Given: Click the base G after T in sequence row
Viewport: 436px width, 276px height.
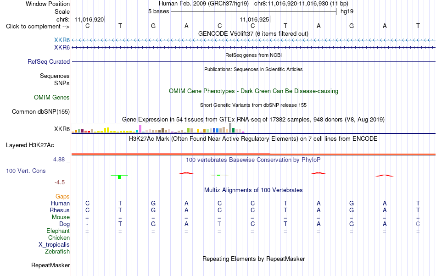Looking at the screenshot, I should coord(153,26).
